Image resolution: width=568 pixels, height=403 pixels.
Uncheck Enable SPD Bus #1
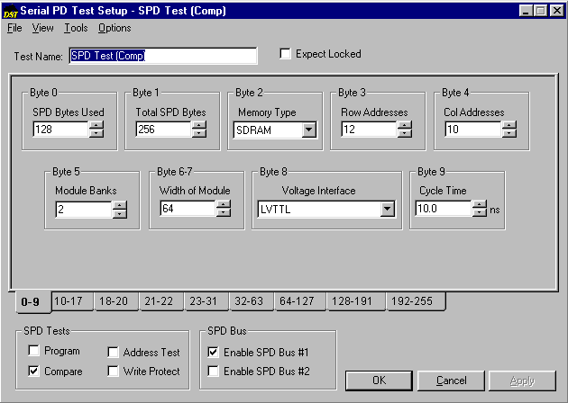point(214,353)
